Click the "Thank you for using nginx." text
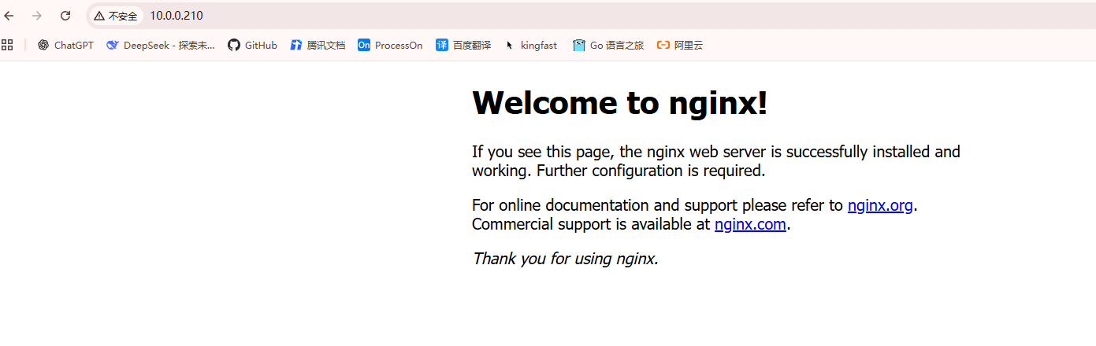The height and width of the screenshot is (346, 1096). pyautogui.click(x=565, y=258)
